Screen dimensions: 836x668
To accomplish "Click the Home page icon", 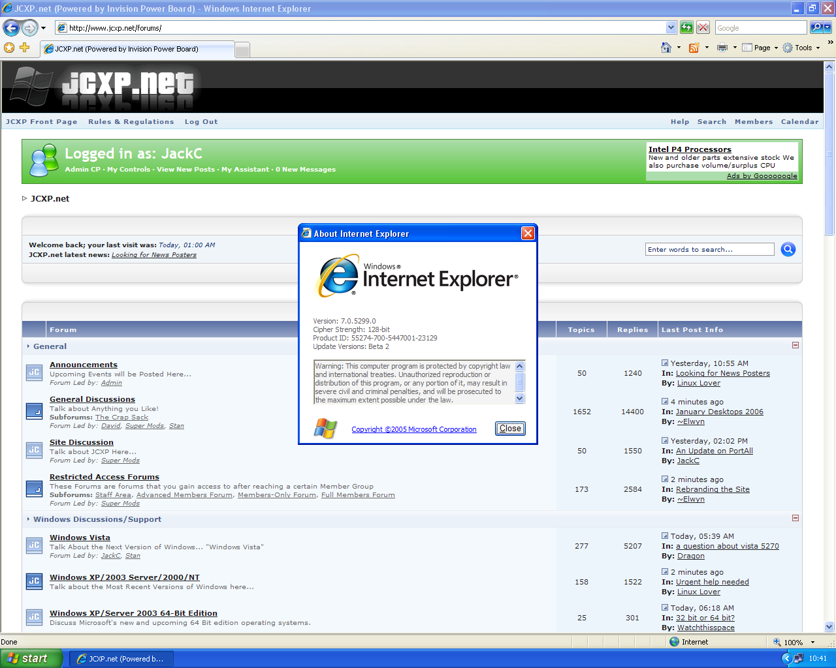I will tap(666, 48).
